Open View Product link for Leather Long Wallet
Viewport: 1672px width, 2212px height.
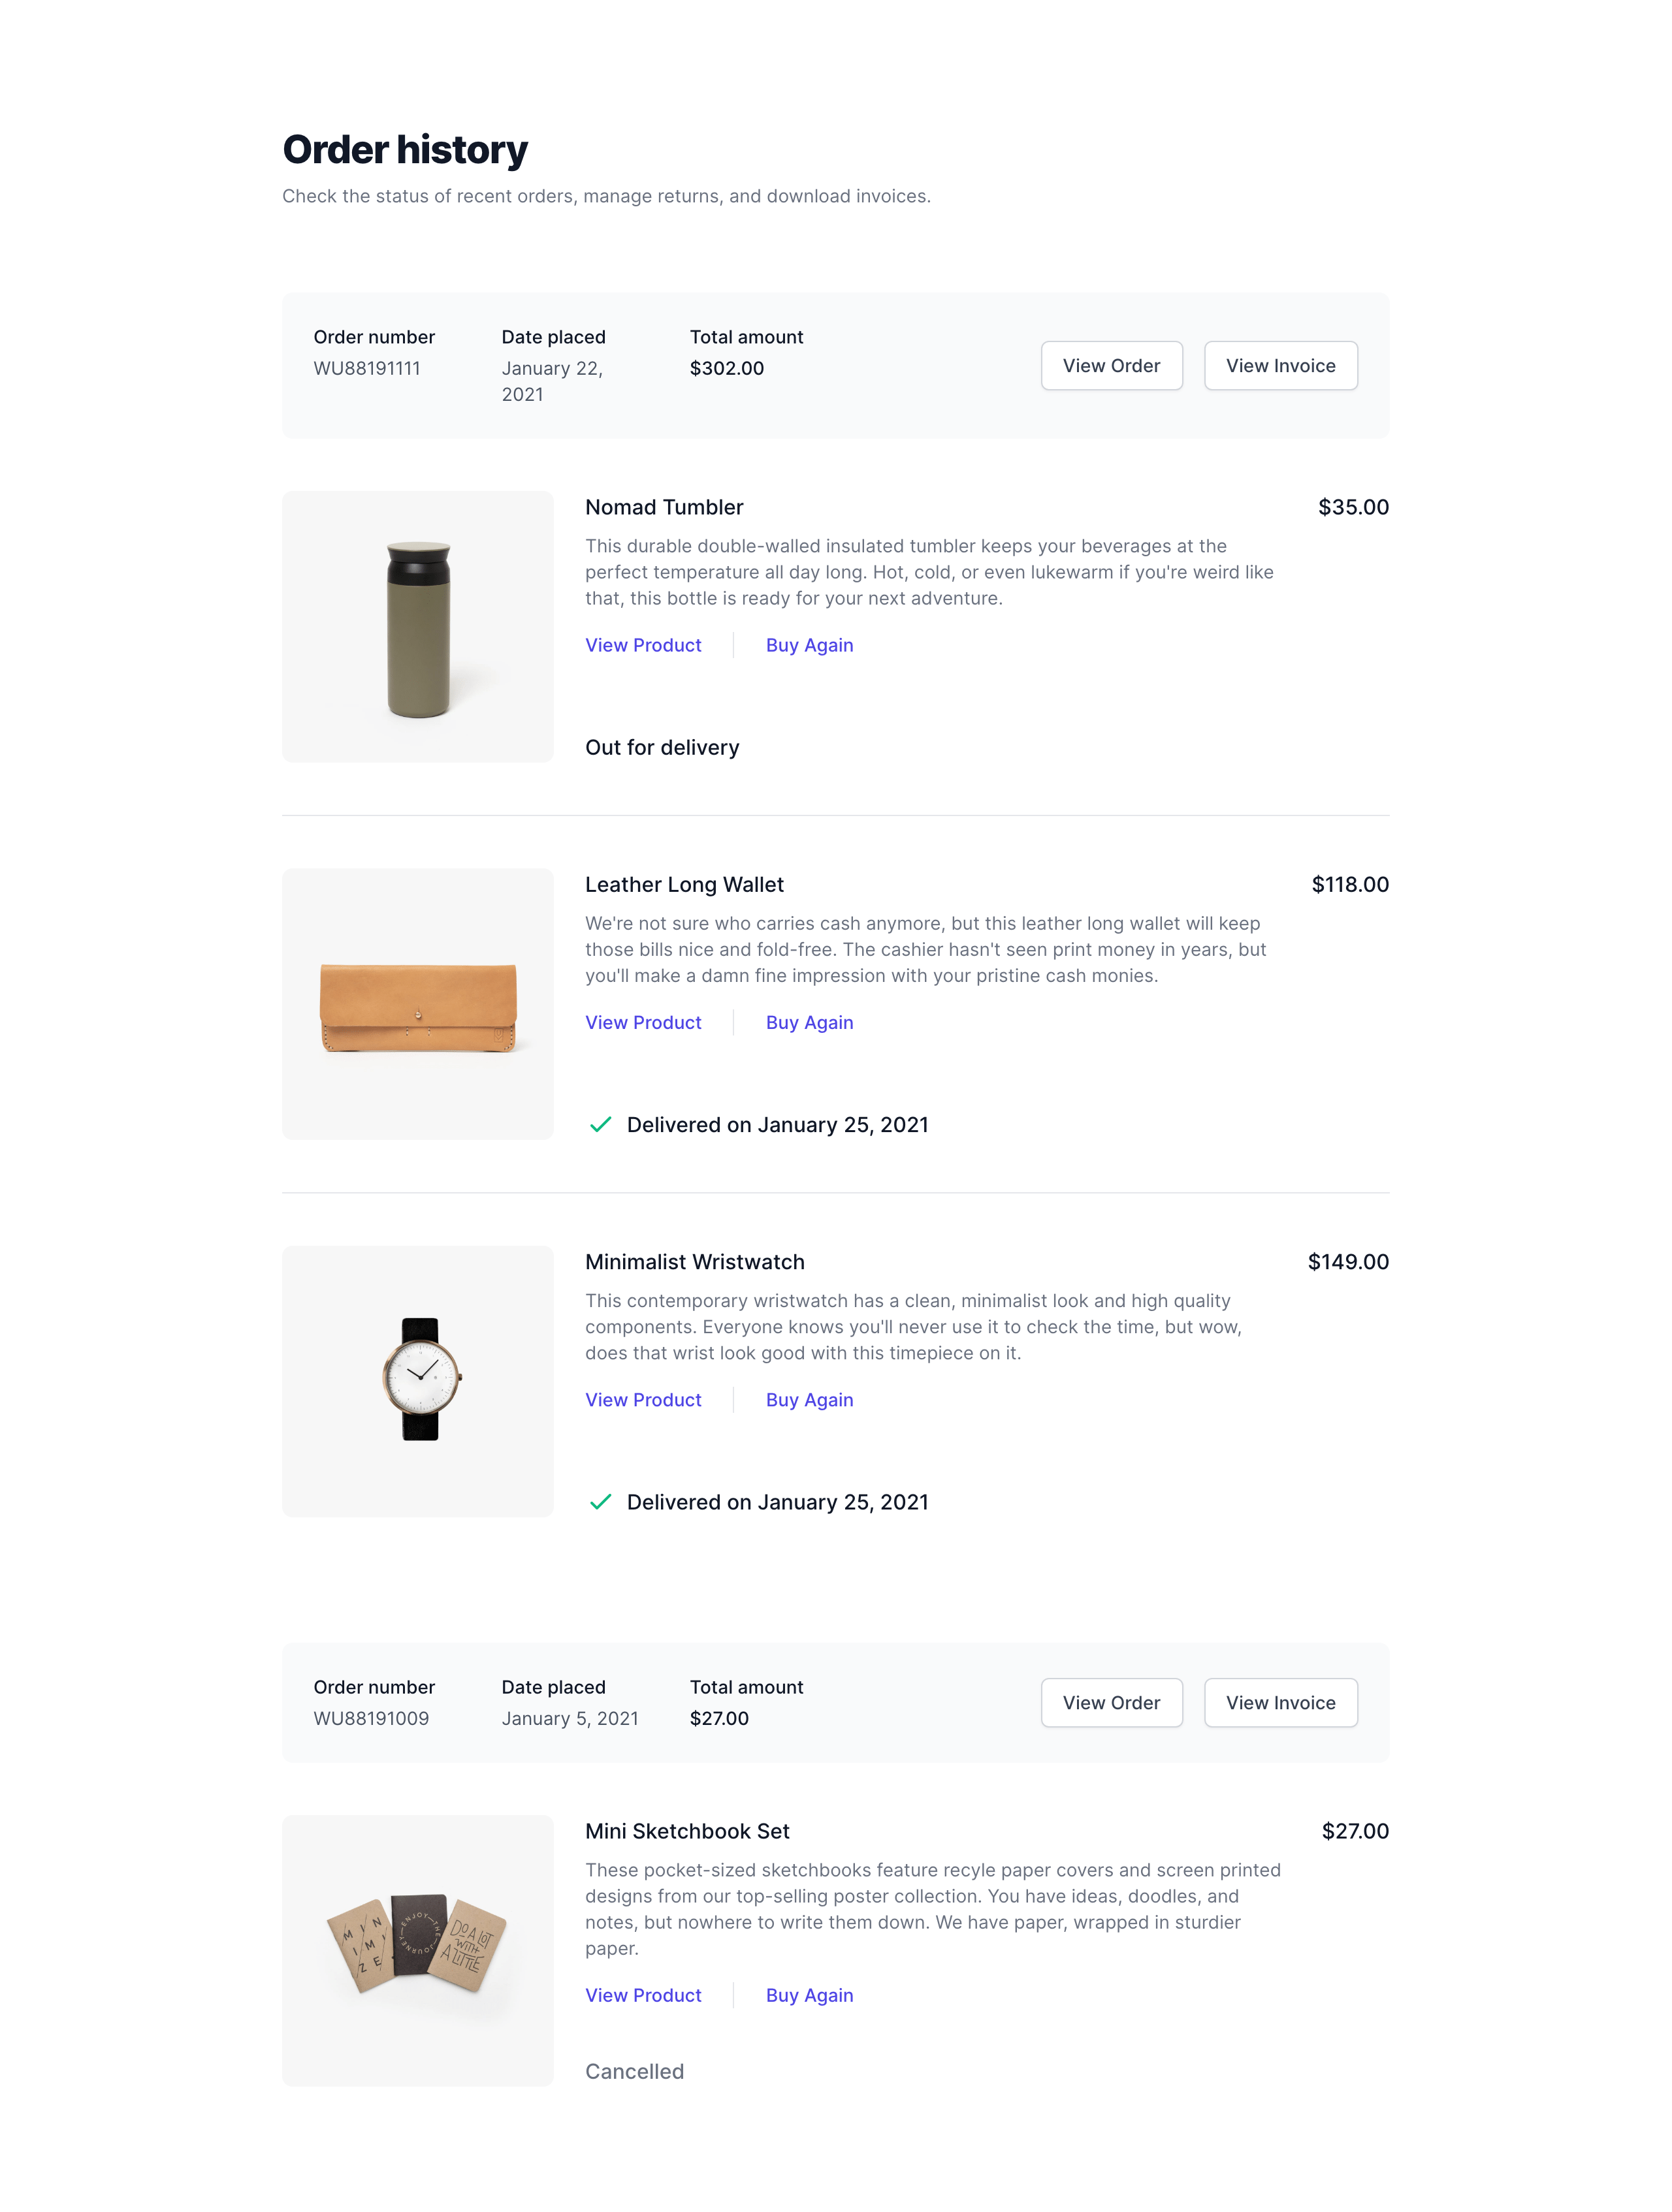click(x=643, y=1022)
